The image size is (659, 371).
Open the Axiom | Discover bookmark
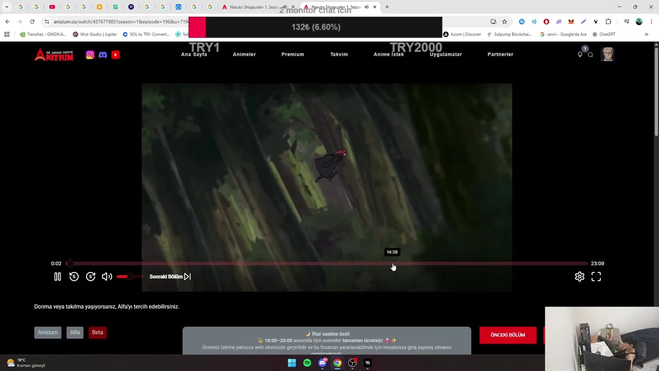[462, 35]
